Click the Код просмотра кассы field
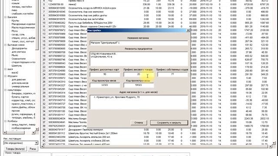The image size is (278, 156). [139, 85]
